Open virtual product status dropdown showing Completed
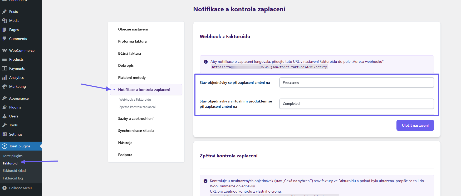Viewport: 461px width, 196px height. [356, 104]
